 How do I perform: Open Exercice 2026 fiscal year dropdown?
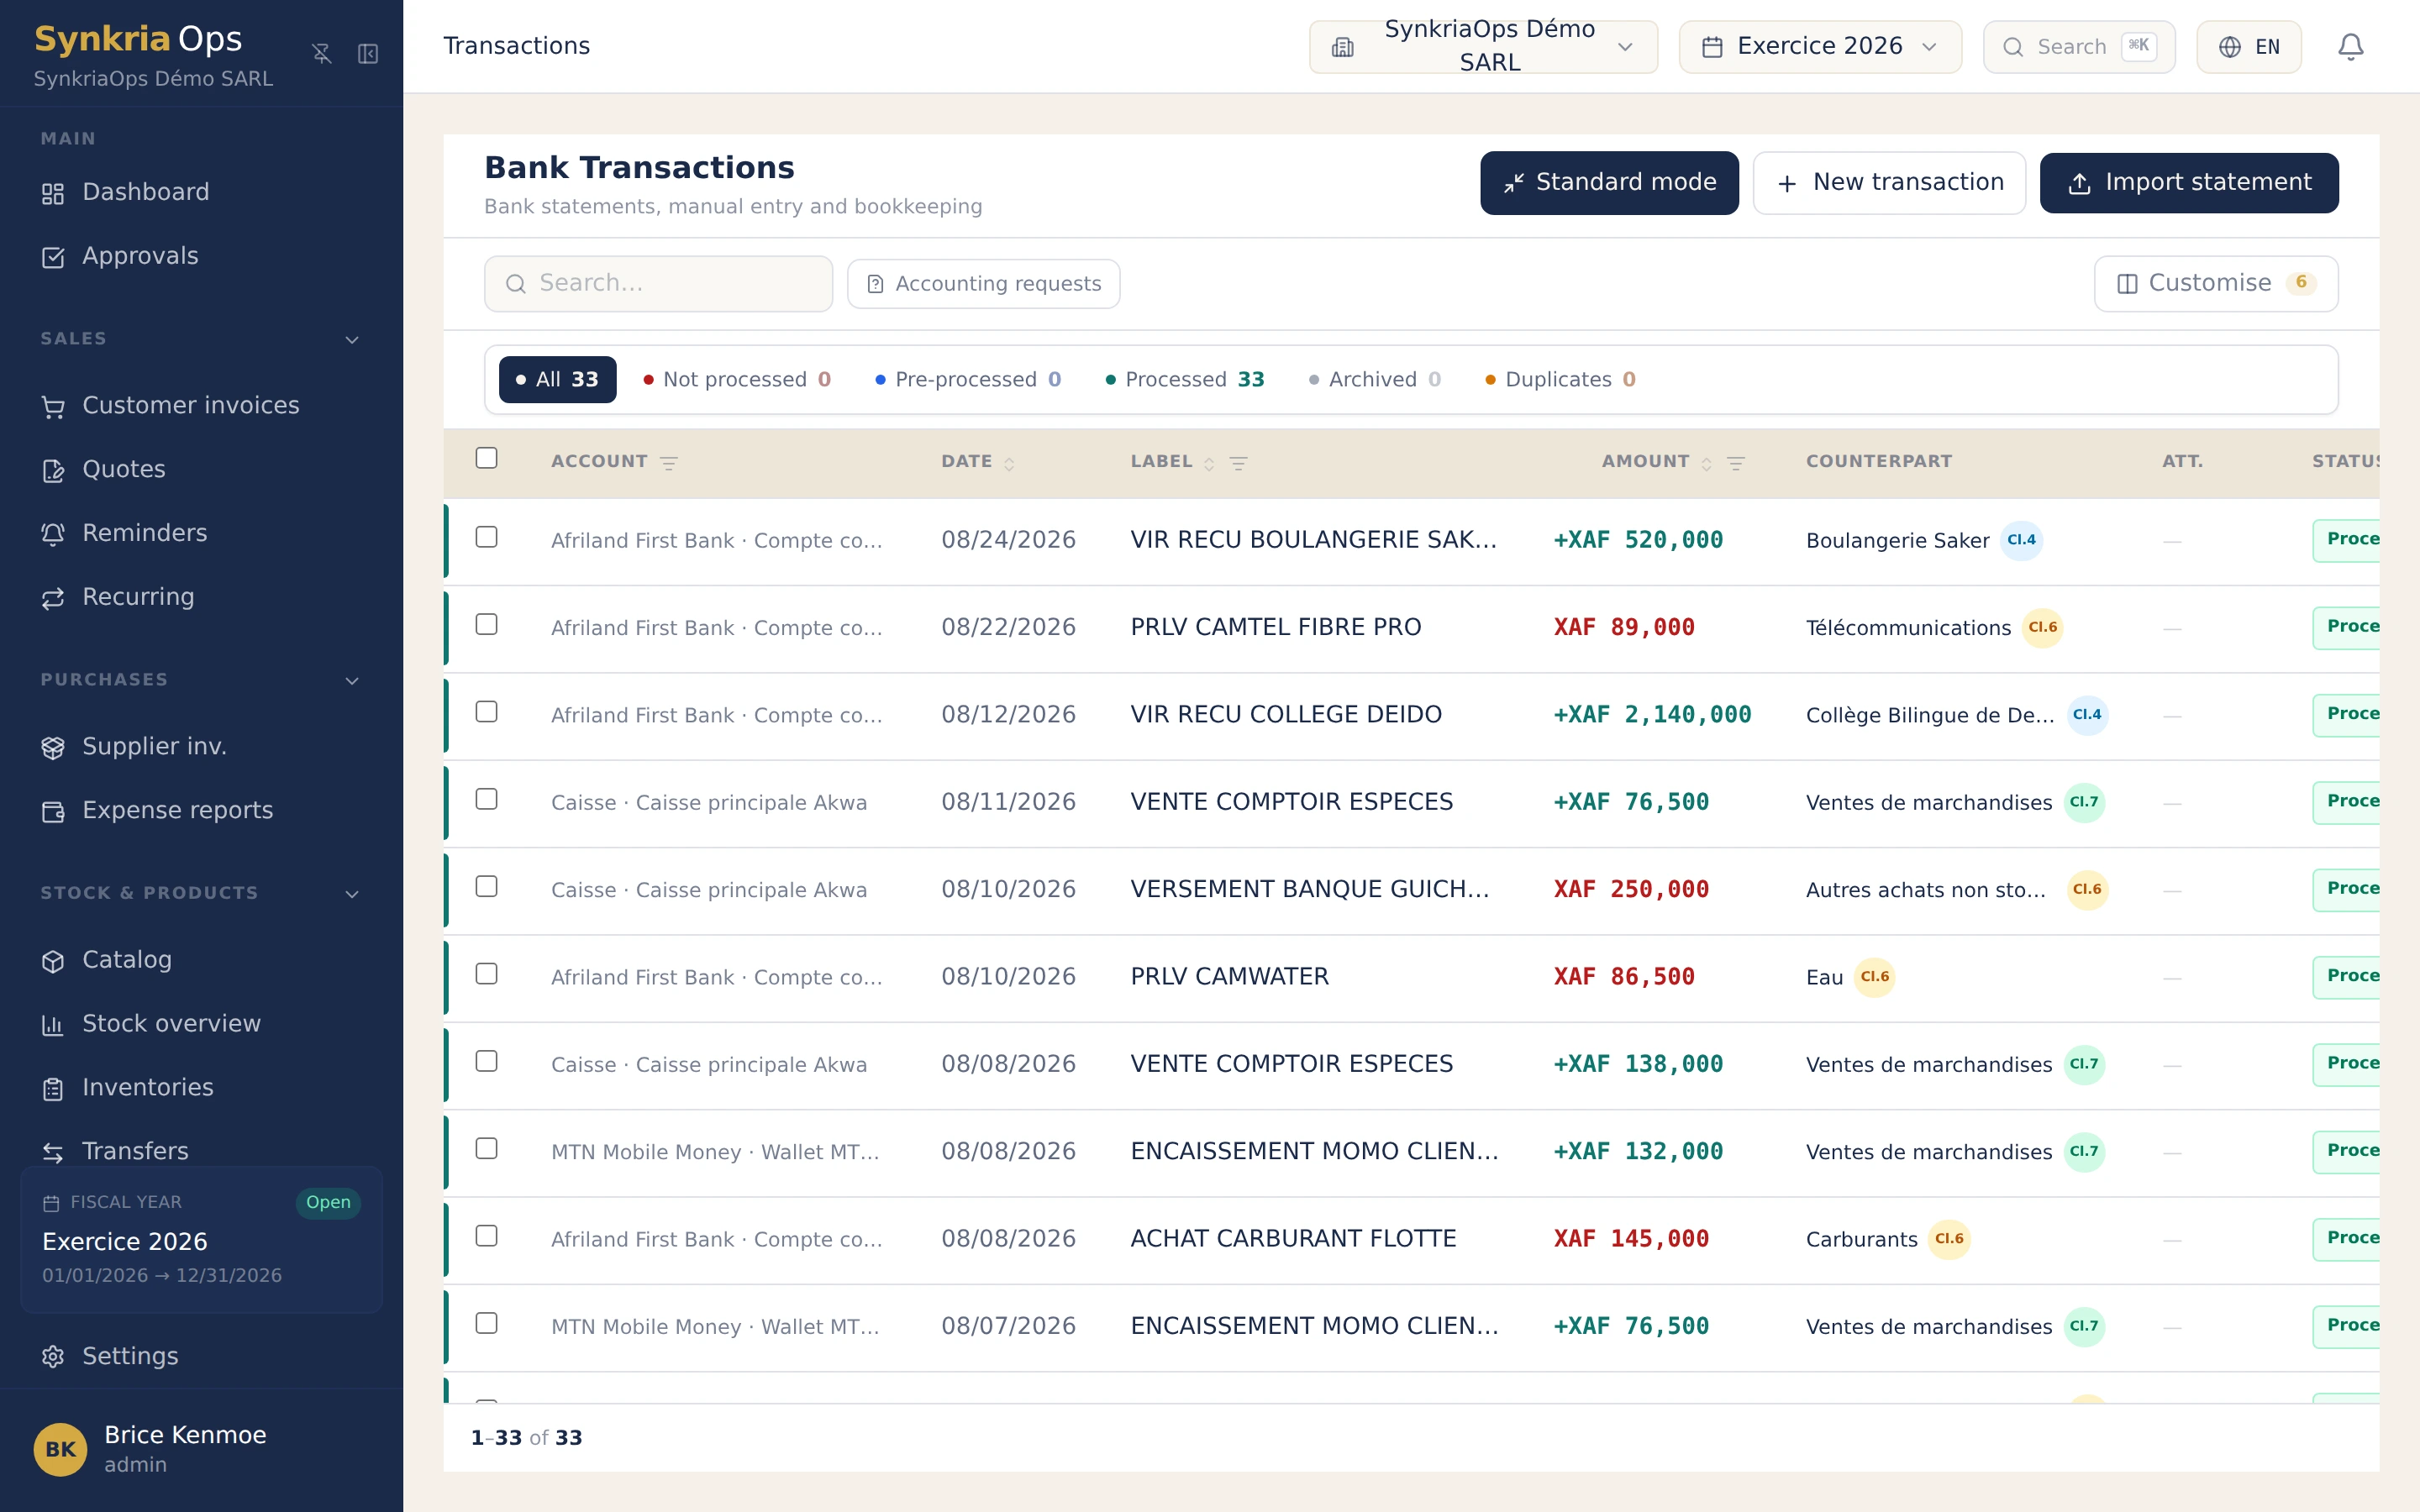click(x=1819, y=47)
